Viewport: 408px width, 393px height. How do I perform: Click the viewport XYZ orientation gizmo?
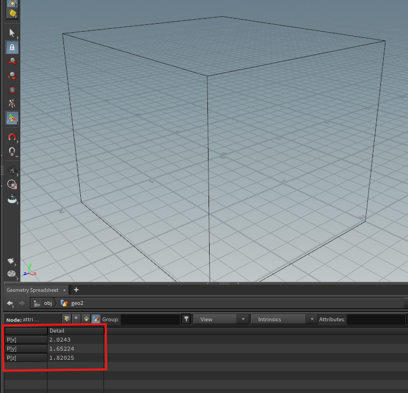click(x=30, y=270)
